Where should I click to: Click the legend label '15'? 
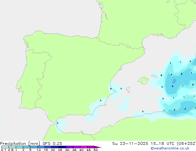[46, 150]
